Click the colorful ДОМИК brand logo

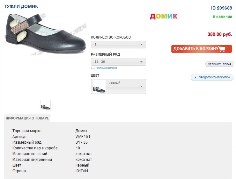point(164,16)
